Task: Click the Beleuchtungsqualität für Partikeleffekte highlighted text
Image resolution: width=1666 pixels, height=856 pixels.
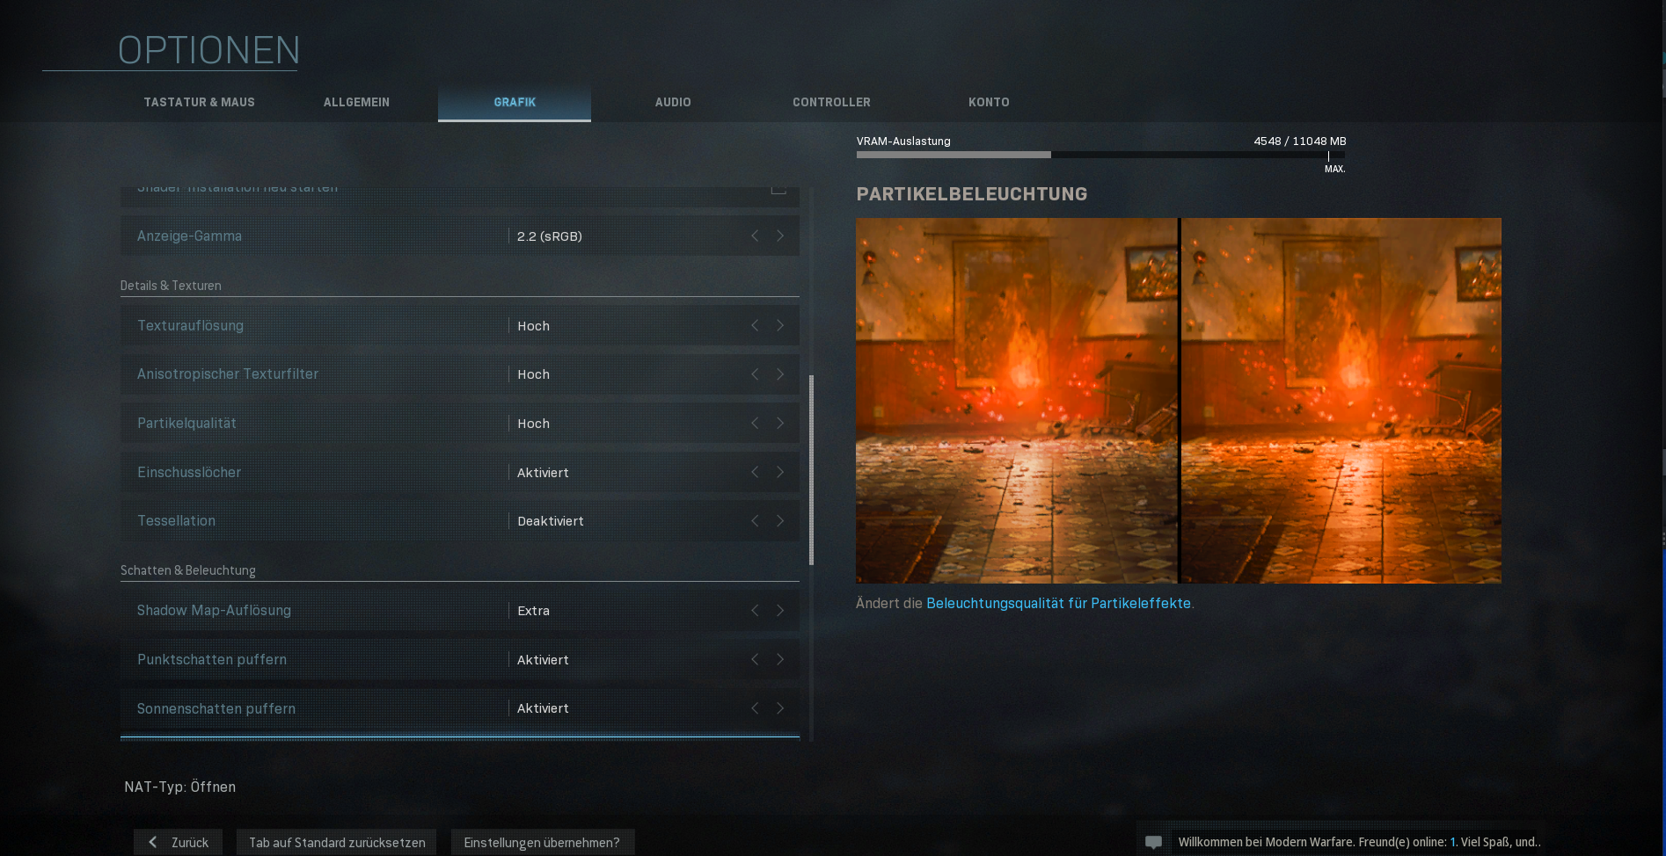Action: click(1058, 603)
